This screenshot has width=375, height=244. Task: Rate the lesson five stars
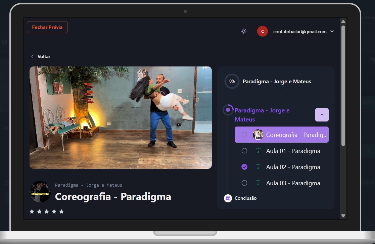[x=61, y=211]
